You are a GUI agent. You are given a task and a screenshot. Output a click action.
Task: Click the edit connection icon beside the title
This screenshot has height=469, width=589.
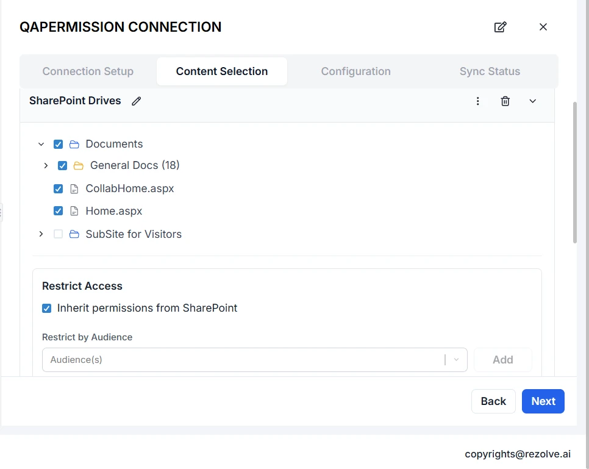(500, 27)
